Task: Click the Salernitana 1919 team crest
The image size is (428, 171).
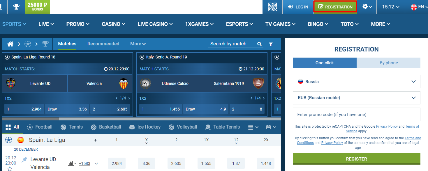Action: 258,83
